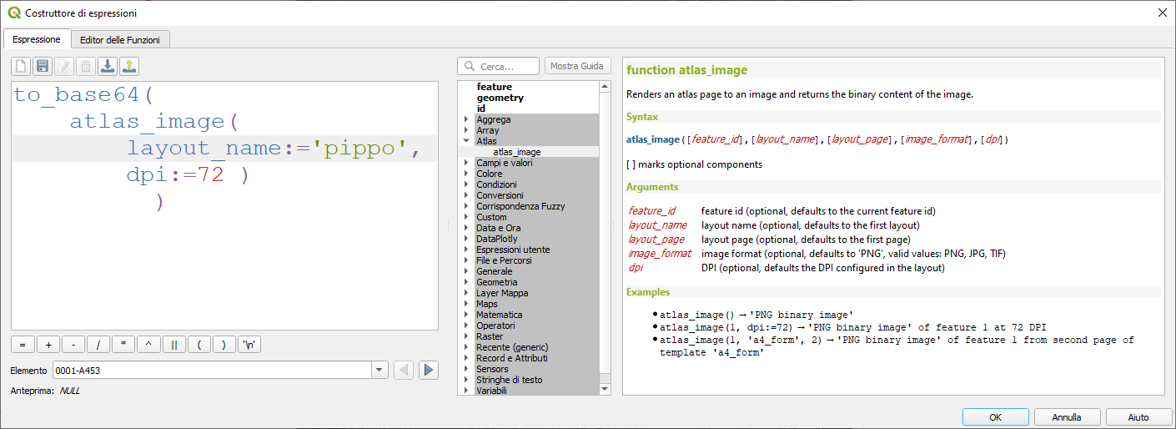Insert the string concatenation || operator
Viewport: 1176px width, 429px height.
pyautogui.click(x=173, y=344)
